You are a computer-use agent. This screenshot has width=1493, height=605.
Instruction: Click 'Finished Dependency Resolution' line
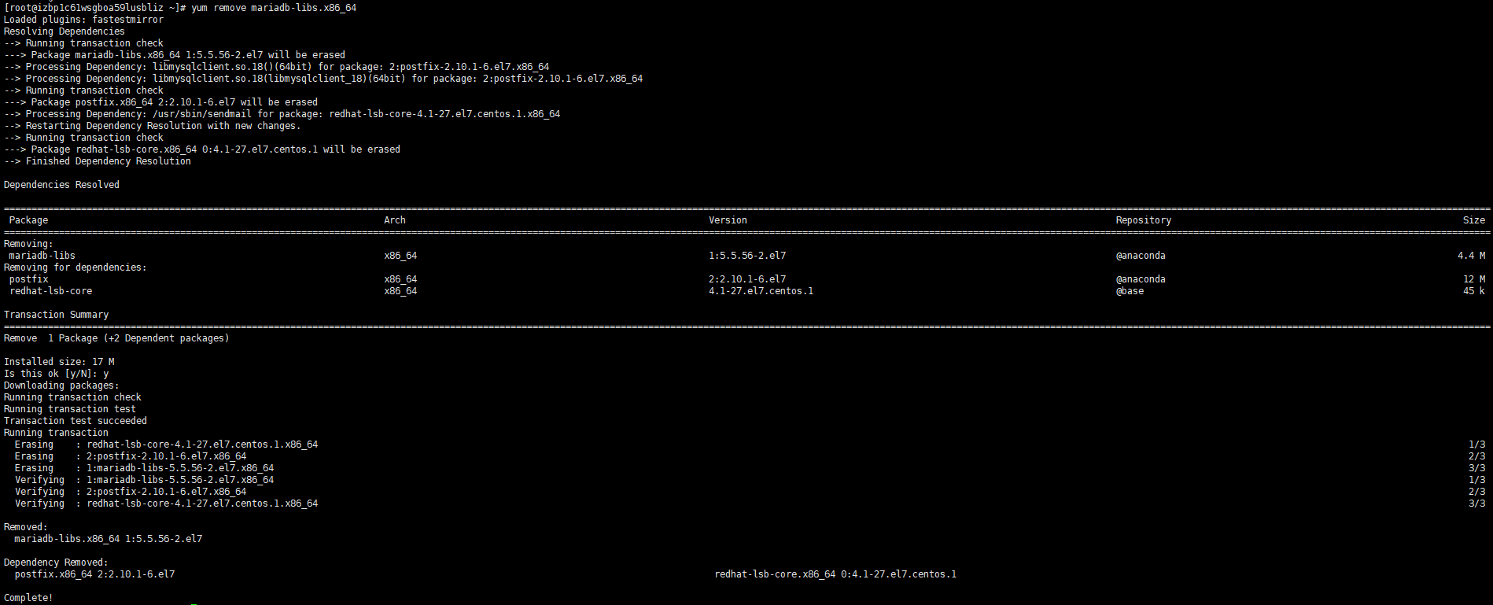click(x=98, y=161)
